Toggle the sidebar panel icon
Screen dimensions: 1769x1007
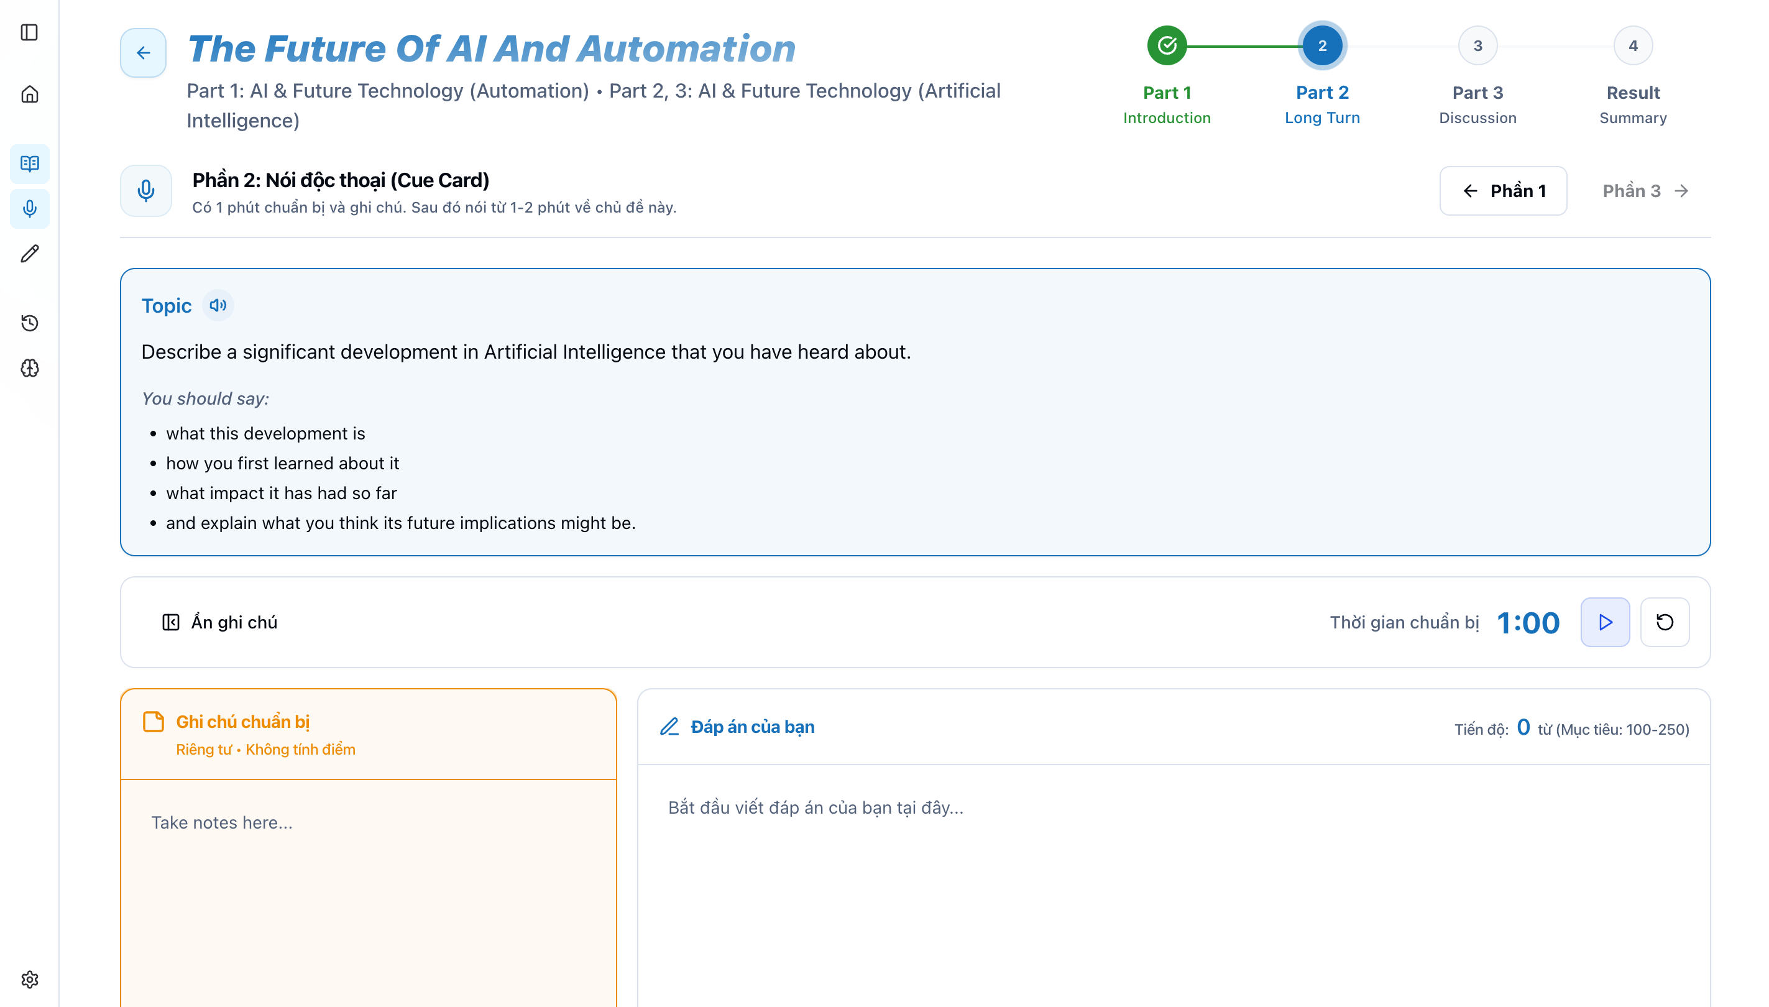pyautogui.click(x=29, y=32)
